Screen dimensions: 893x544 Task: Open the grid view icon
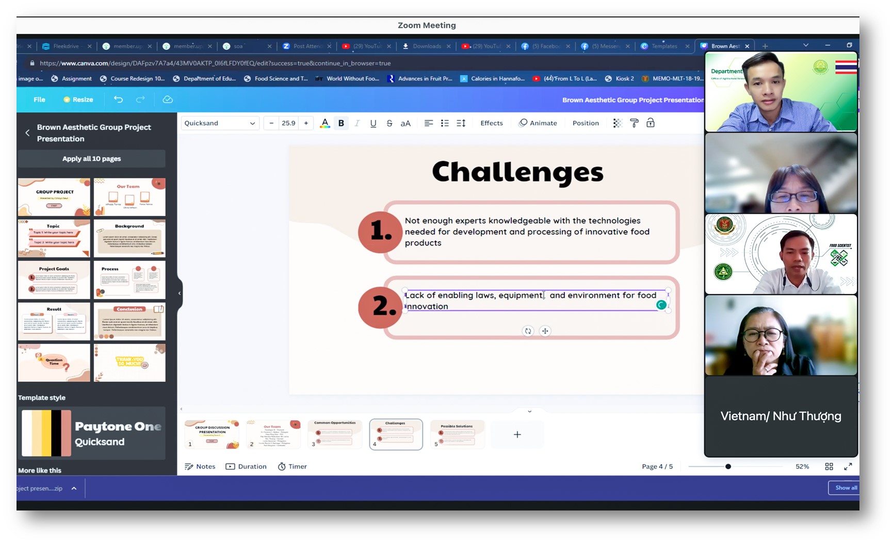[829, 467]
